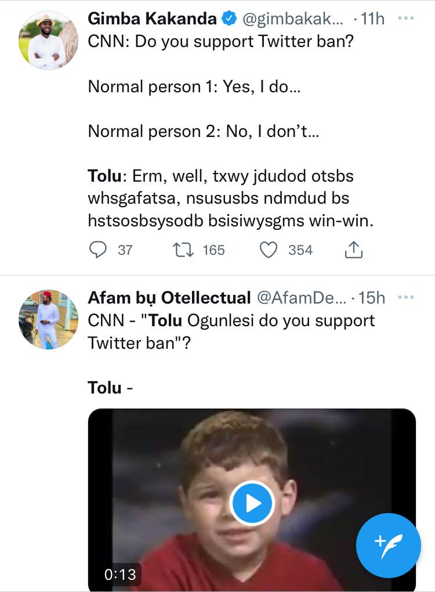Open the 11h timestamp on Gimba's tweet
The image size is (435, 592).
click(x=372, y=19)
